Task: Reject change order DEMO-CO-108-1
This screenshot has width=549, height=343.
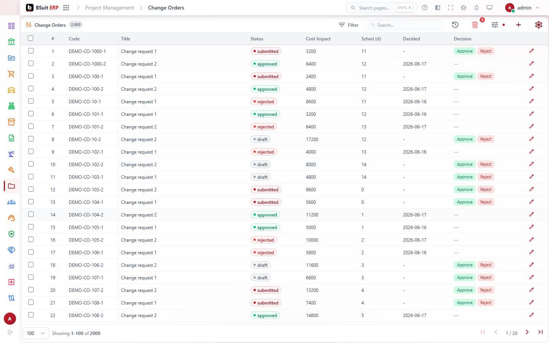Action: (x=486, y=303)
